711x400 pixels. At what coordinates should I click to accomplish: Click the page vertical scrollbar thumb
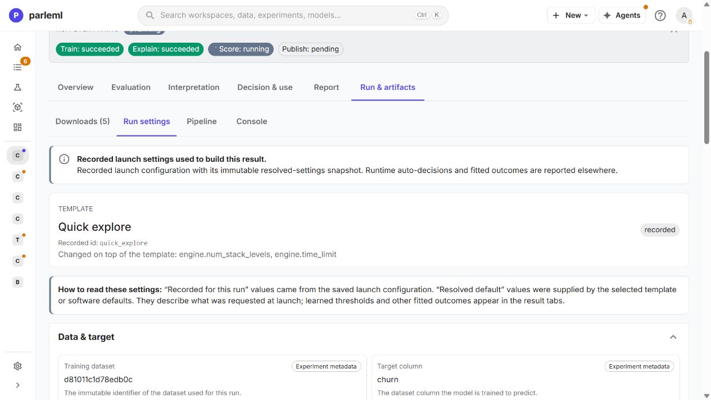707,98
